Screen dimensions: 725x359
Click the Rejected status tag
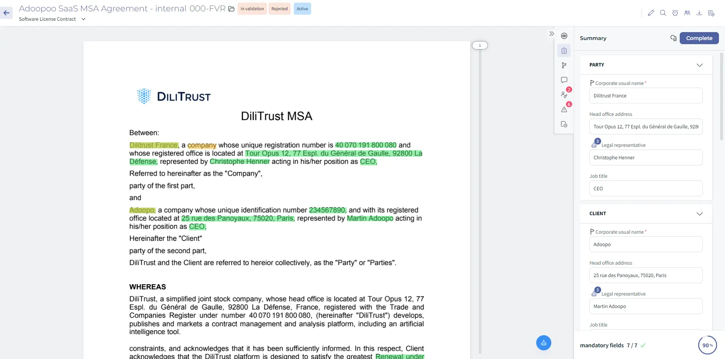279,9
